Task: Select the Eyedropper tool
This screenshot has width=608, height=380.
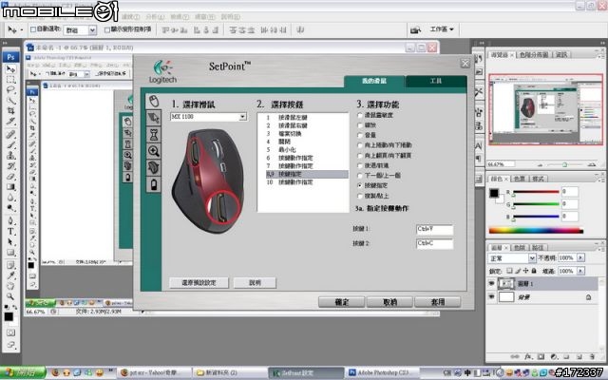Action: coord(10,275)
